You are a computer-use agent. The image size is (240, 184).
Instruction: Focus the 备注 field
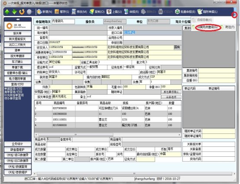[124, 97]
